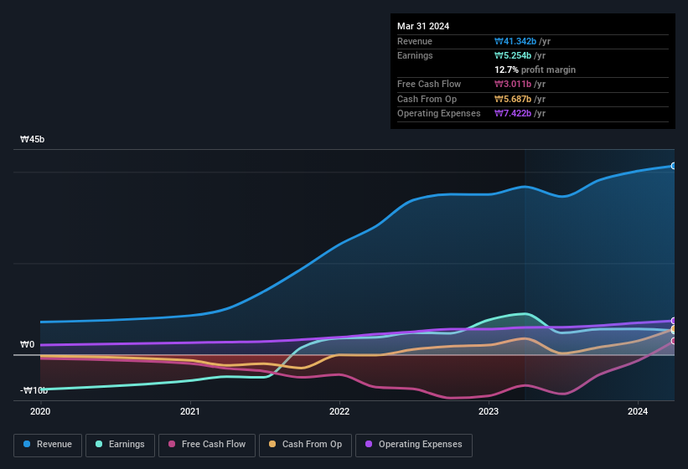
Task: Click the 2020 x-axis label
Action: [x=40, y=411]
